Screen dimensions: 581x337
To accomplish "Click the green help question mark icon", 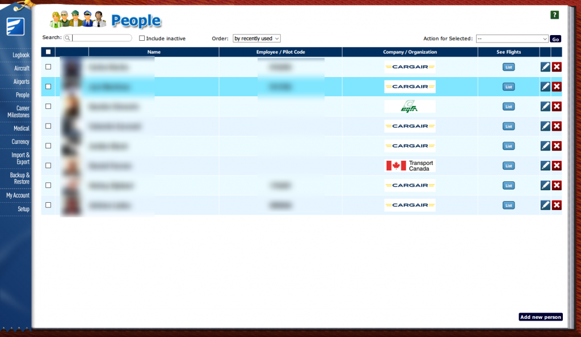I will click(x=554, y=15).
